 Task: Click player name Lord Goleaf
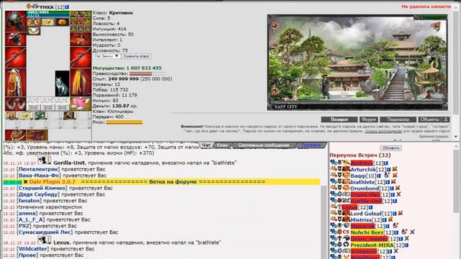pyautogui.click(x=366, y=214)
